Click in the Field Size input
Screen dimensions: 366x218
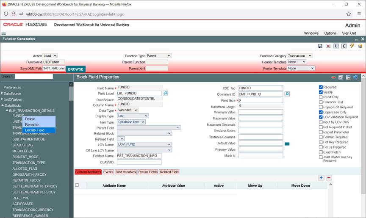tap(261, 100)
